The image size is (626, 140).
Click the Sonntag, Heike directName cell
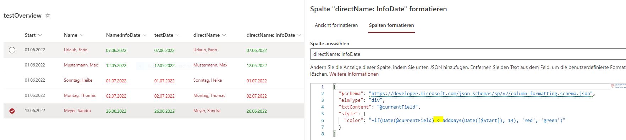[208, 80]
